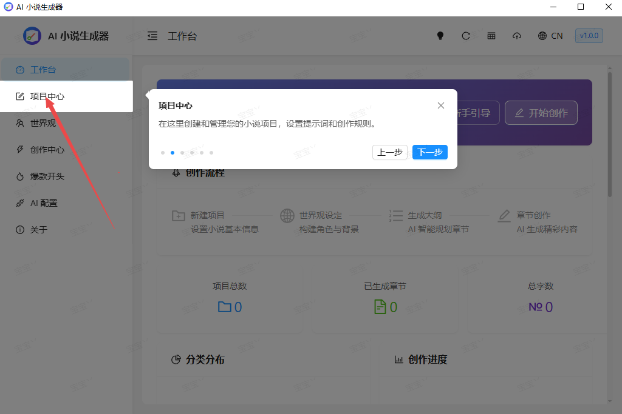Click the 世界观设定 globe icon
This screenshot has height=414, width=622.
(x=287, y=216)
